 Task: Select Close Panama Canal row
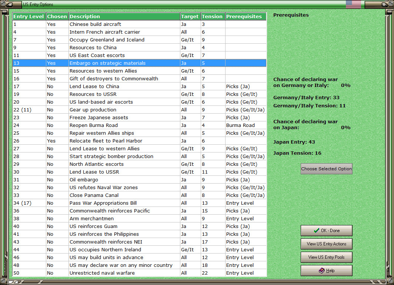click(x=140, y=195)
